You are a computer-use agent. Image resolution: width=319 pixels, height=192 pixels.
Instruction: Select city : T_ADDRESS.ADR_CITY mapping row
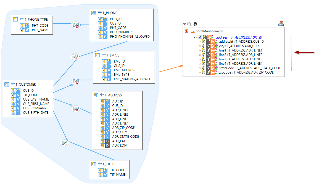pos(239,46)
